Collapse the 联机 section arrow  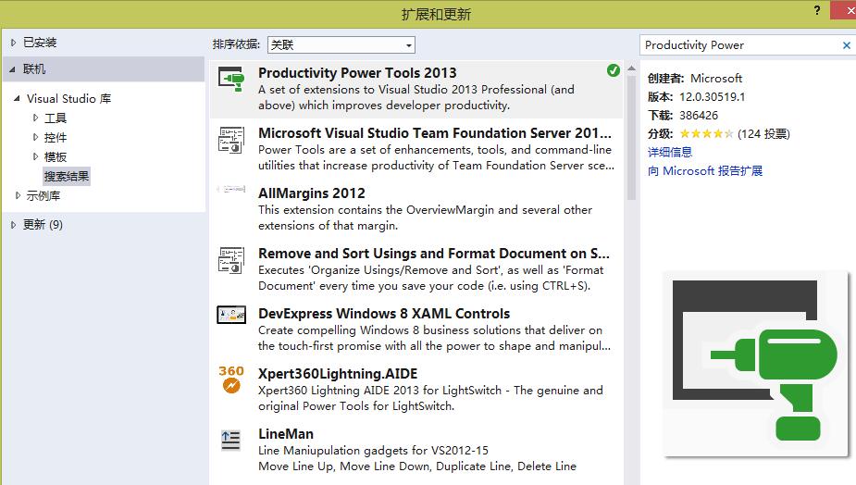[13, 69]
